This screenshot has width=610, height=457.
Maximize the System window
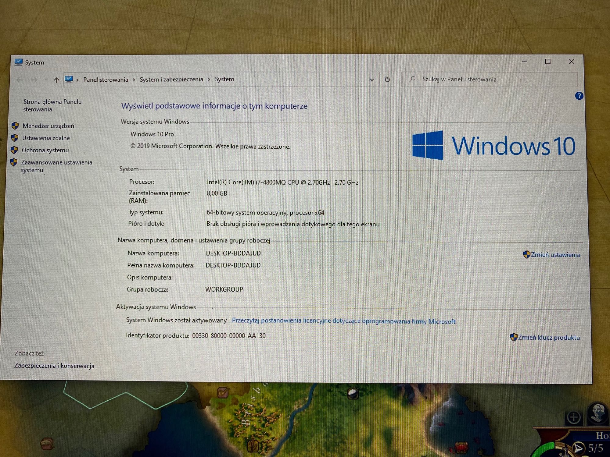click(548, 62)
